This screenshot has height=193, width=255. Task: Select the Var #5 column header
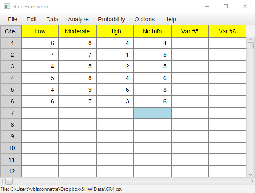190,31
